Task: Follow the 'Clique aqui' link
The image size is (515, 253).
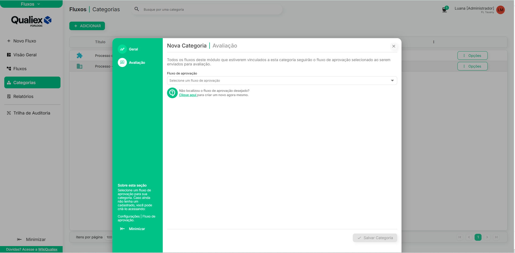Action: click(188, 95)
